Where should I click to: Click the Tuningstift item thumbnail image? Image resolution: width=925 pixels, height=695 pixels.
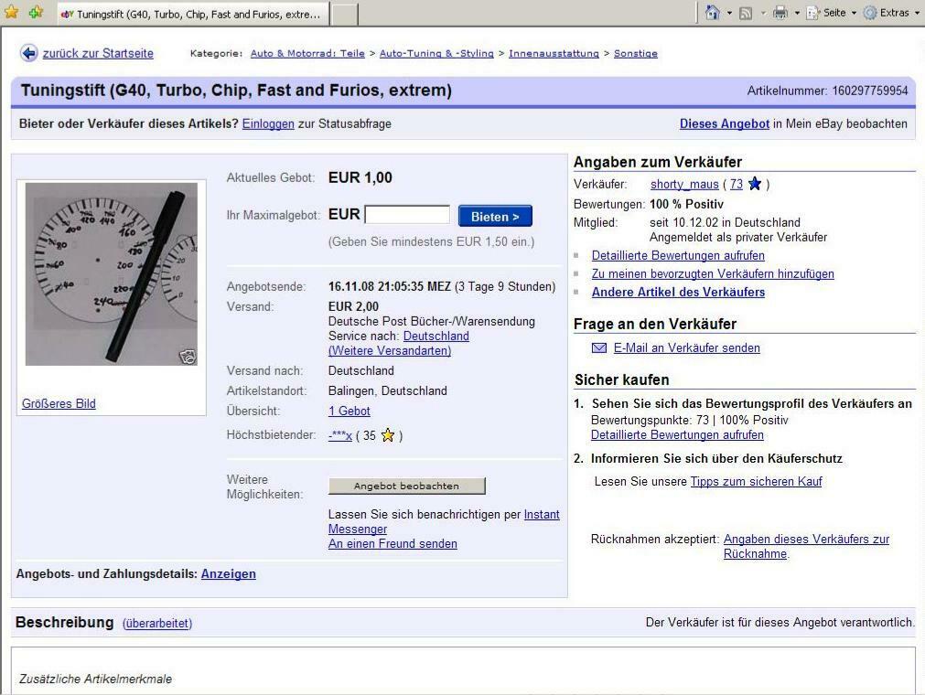coord(111,273)
